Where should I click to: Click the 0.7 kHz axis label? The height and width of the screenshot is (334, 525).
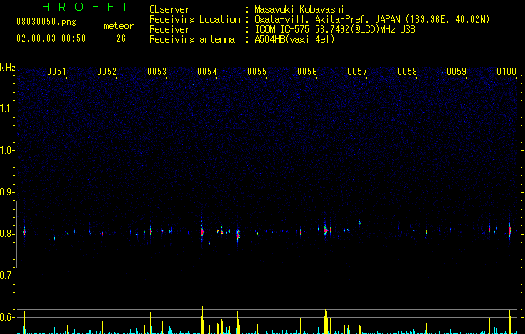pos(7,276)
